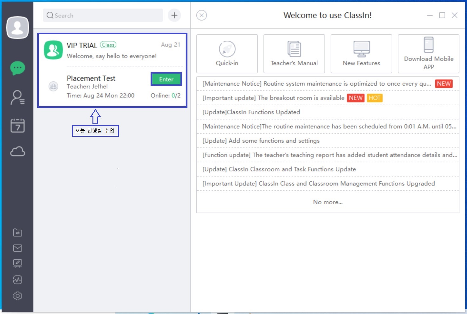Screen dimensions: 467x314
Task: Open teaching report attendance details update
Action: pyautogui.click(x=328, y=155)
